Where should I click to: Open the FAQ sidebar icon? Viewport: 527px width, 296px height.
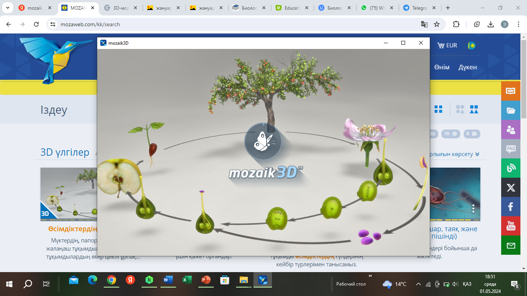(511, 149)
